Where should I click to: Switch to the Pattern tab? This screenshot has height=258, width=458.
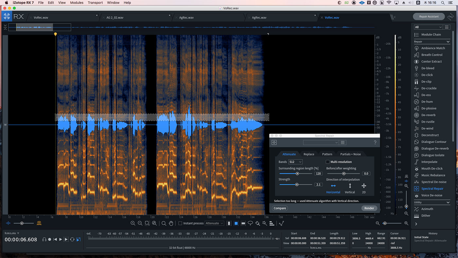[x=327, y=154]
